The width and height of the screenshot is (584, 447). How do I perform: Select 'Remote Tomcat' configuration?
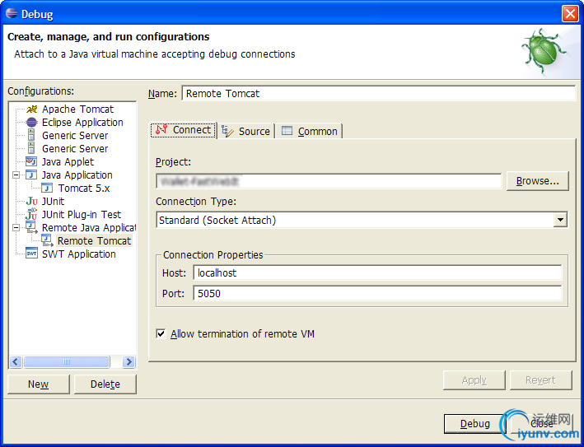94,241
